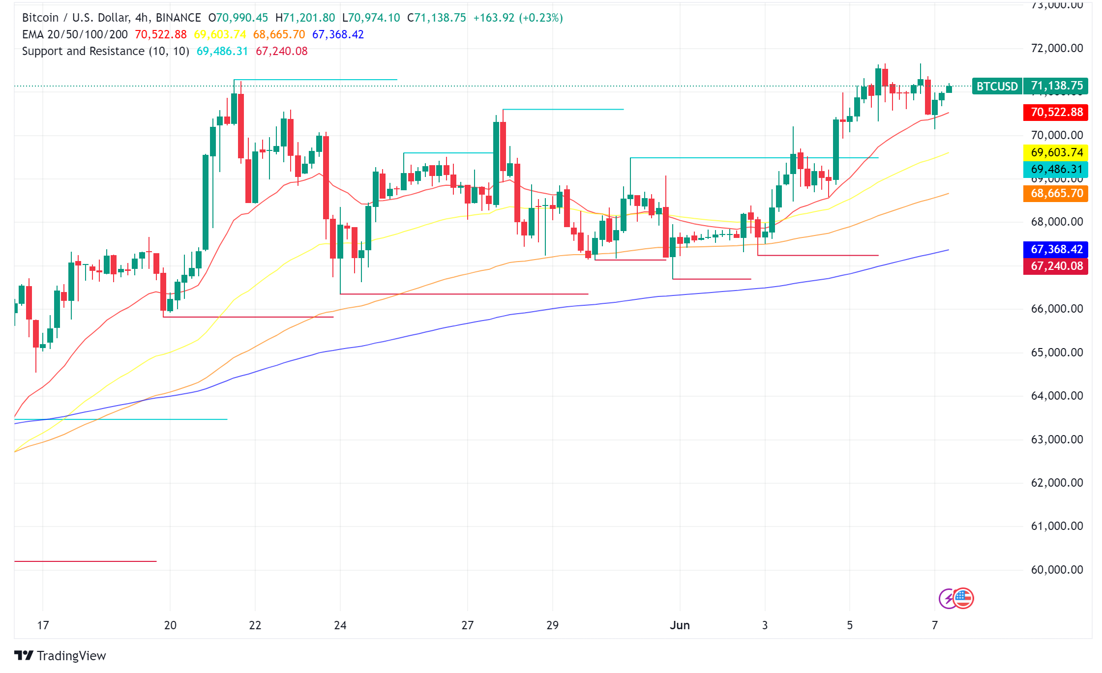Click the EMA 20/50/100/200 indicator legend
Screen dimensions: 1102x673
click(75, 34)
